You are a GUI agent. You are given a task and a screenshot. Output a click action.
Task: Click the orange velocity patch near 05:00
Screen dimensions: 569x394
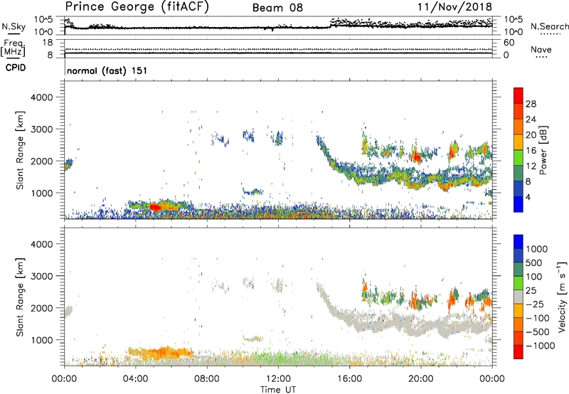[159, 353]
